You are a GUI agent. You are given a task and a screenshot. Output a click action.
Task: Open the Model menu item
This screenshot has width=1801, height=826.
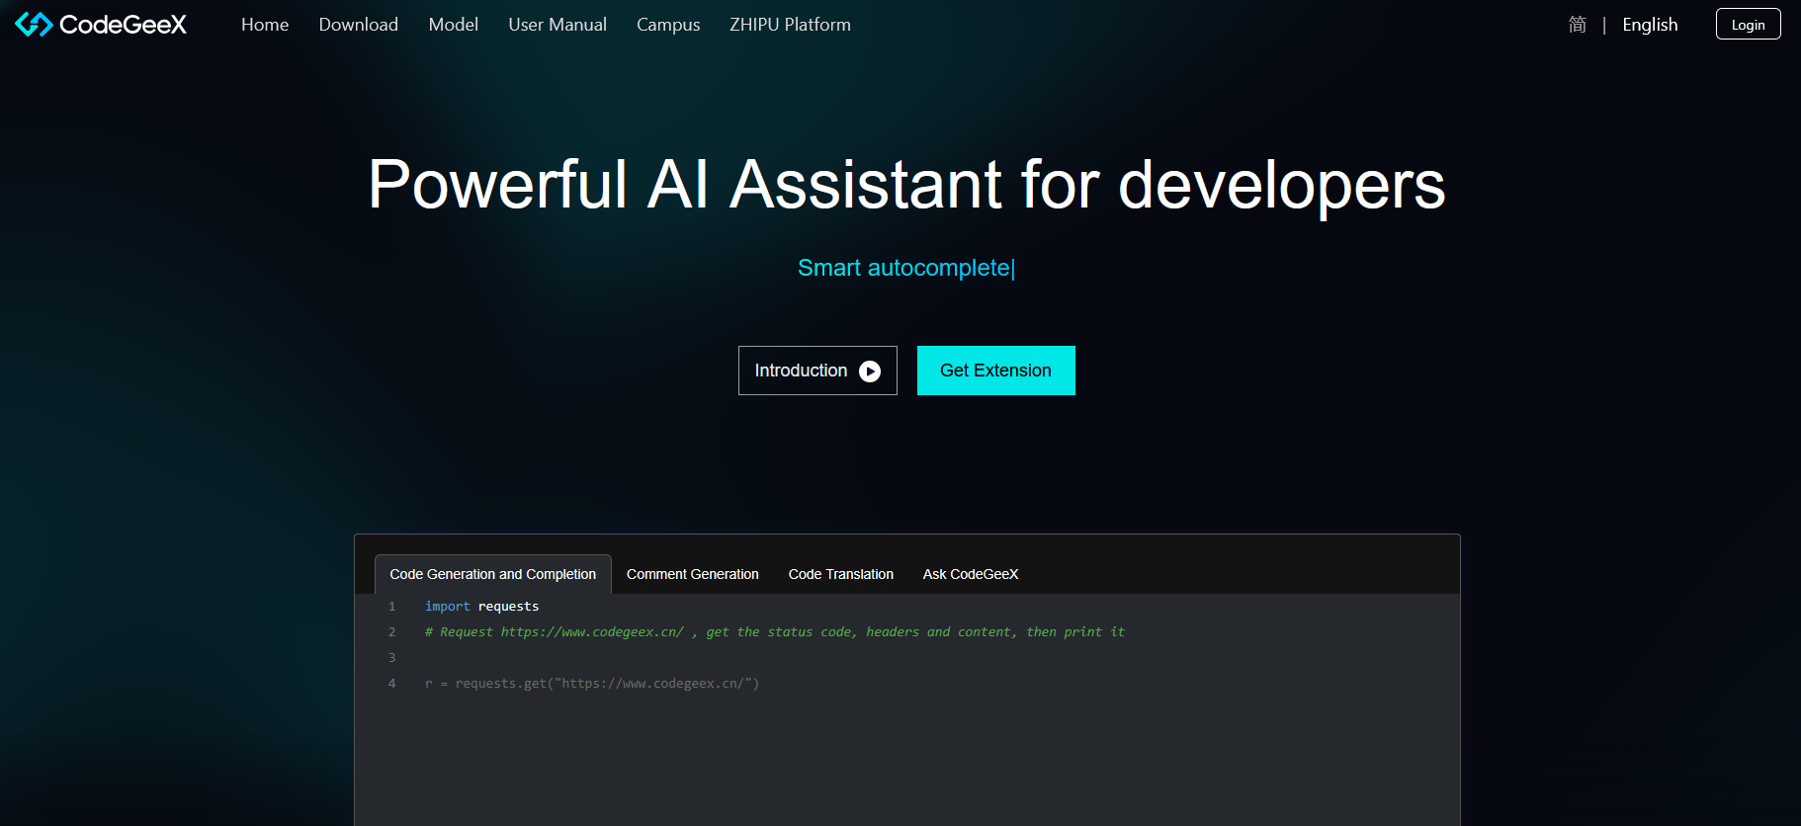pyautogui.click(x=453, y=25)
